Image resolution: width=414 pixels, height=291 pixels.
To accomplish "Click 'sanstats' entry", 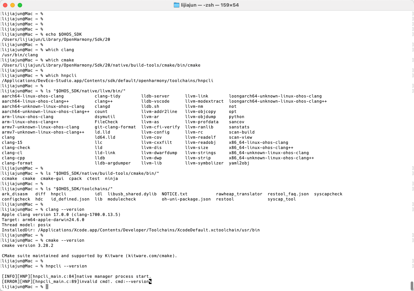I will pyautogui.click(x=239, y=127).
